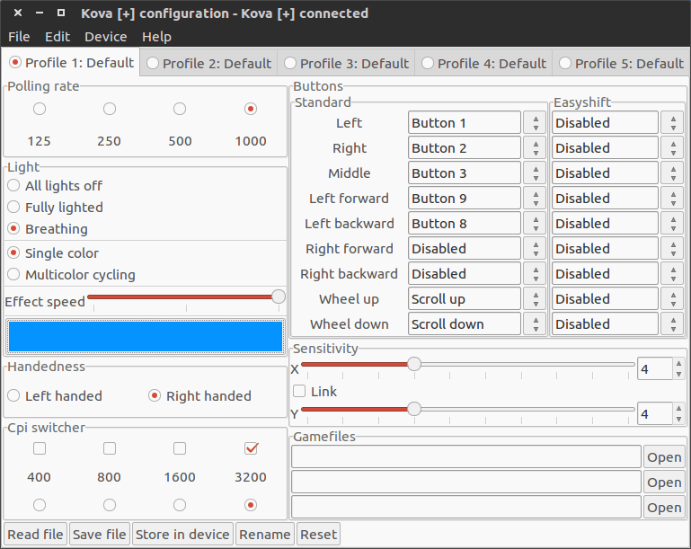The image size is (691, 549).
Task: Click the third Gamefiles text field
Action: pos(465,507)
